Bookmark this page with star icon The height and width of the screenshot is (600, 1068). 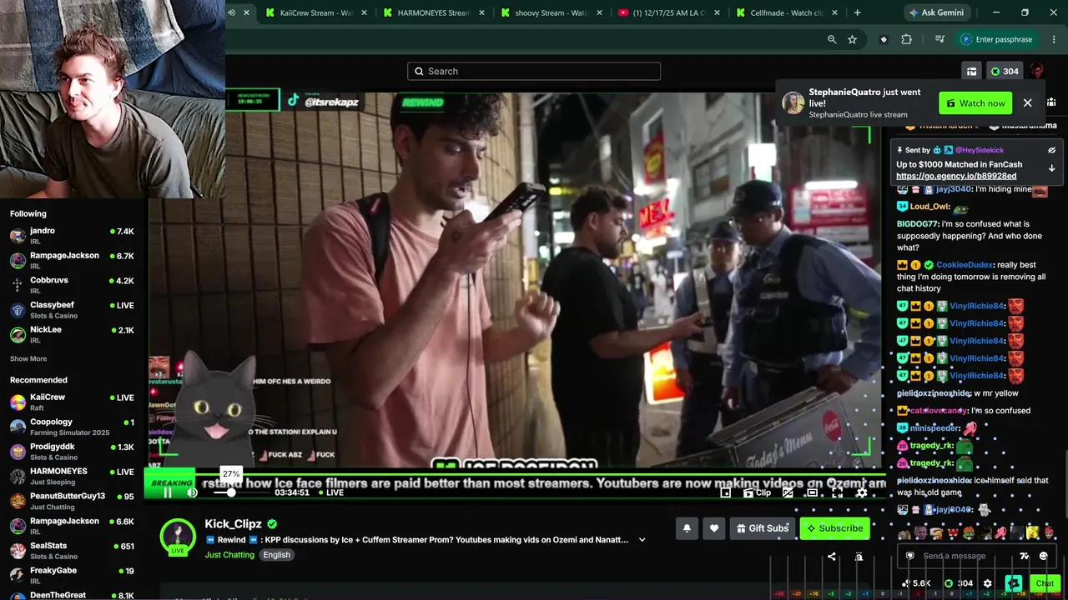click(852, 39)
